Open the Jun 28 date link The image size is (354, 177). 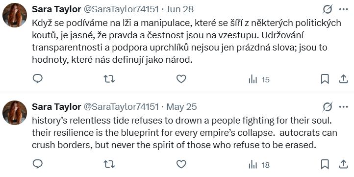click(x=180, y=9)
